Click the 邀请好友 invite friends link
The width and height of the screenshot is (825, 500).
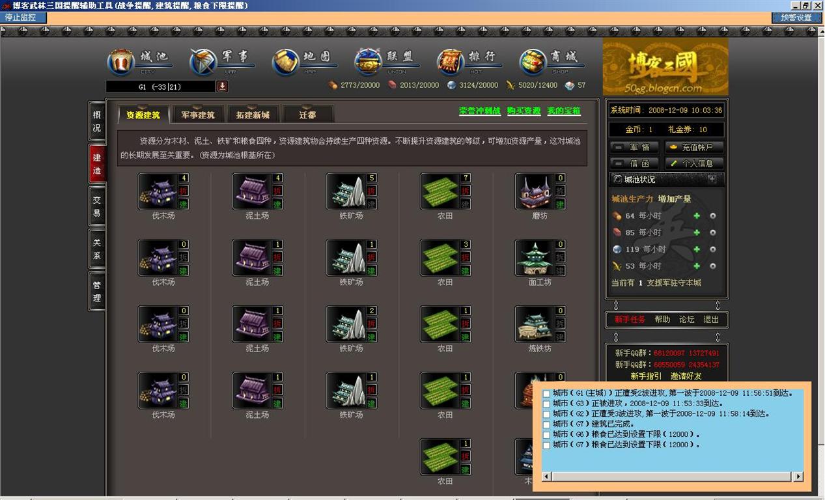686,376
